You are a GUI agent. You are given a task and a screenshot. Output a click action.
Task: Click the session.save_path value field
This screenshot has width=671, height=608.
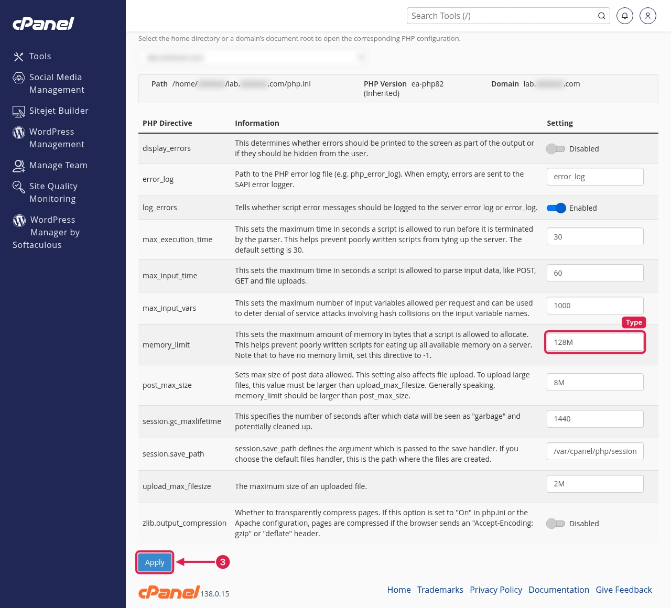coord(595,451)
